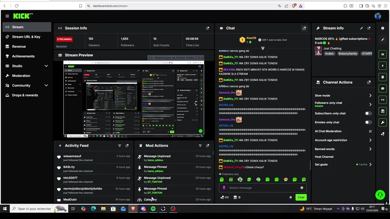
Task: Open the chat shop icon showing 0
Action: 237,197
